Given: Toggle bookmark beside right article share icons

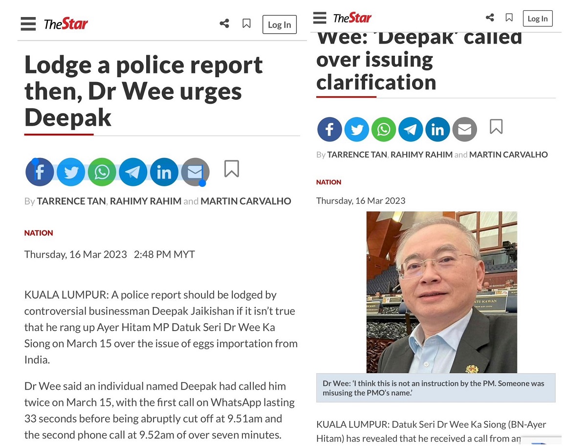Looking at the screenshot, I should point(496,127).
